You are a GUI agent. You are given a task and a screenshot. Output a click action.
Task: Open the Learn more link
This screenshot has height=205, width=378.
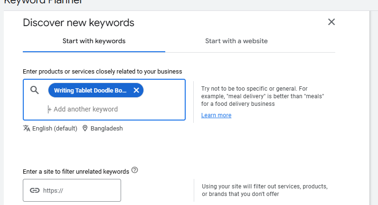click(x=216, y=115)
